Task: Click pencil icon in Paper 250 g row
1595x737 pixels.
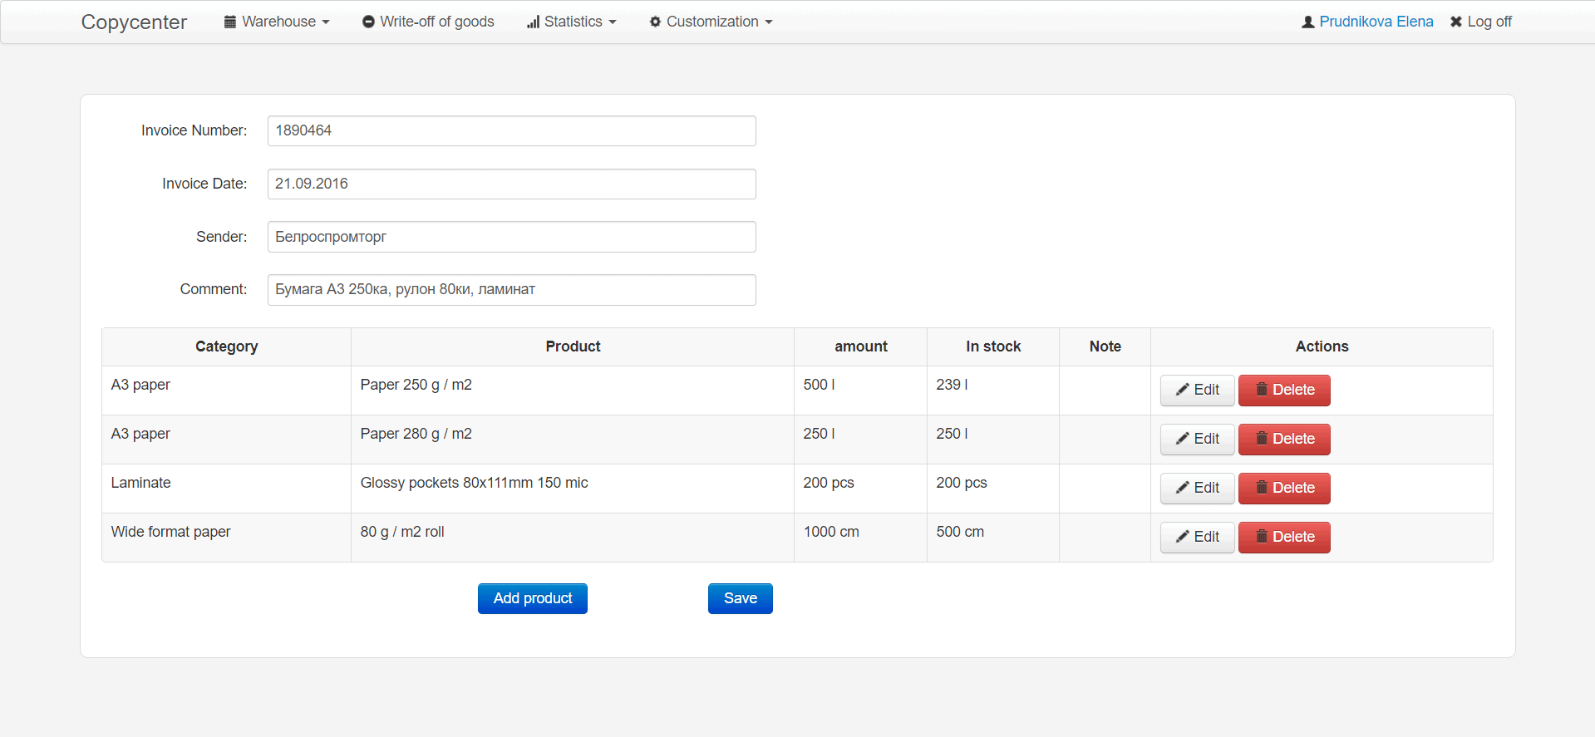Action: click(1182, 390)
